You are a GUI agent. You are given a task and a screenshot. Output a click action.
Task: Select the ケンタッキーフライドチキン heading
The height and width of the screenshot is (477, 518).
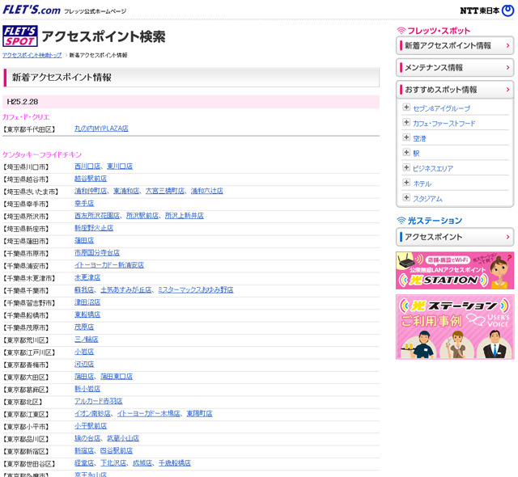click(42, 154)
